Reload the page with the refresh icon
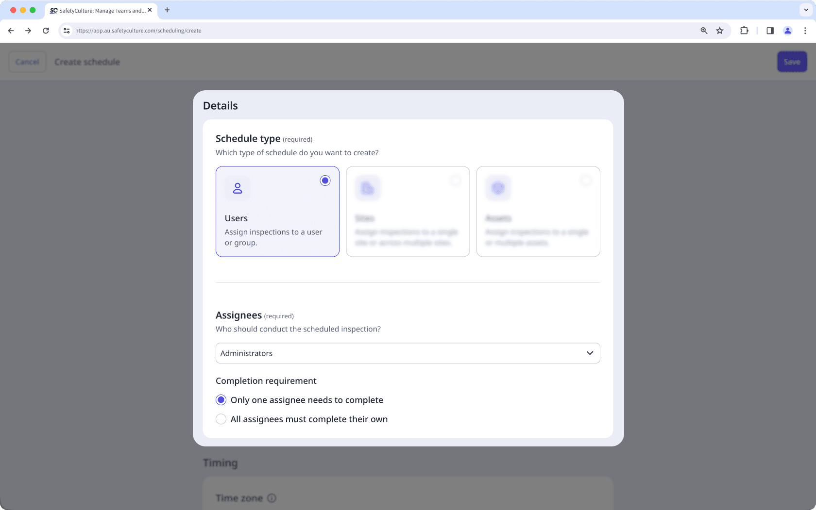Screen dimensions: 816x510 tap(46, 30)
